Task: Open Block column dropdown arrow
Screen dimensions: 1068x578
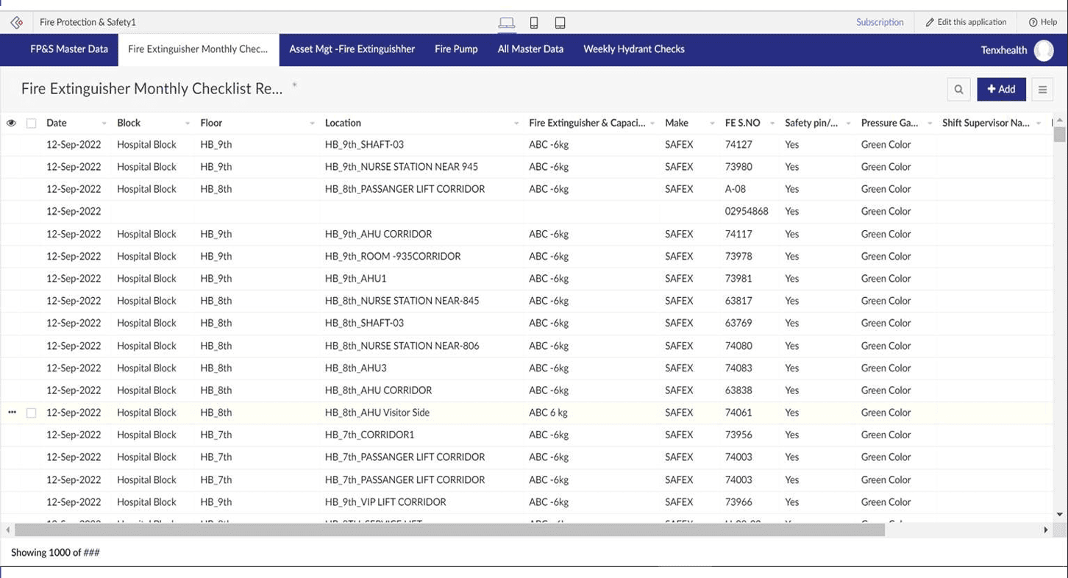Action: click(x=188, y=124)
